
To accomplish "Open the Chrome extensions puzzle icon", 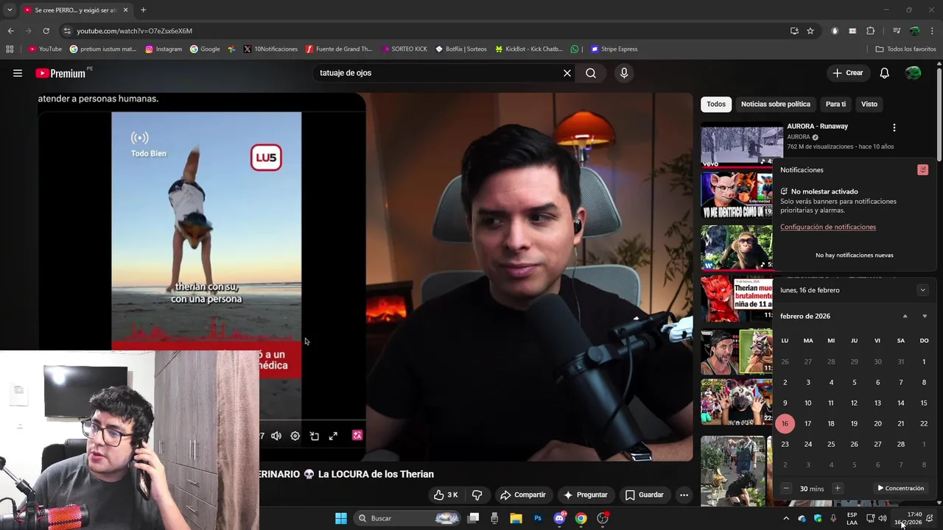I will tap(870, 31).
